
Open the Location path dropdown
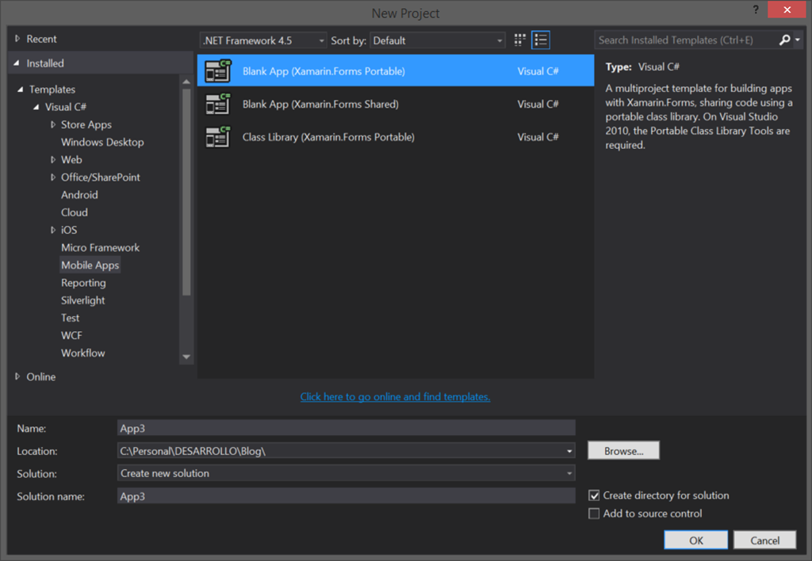click(x=569, y=452)
